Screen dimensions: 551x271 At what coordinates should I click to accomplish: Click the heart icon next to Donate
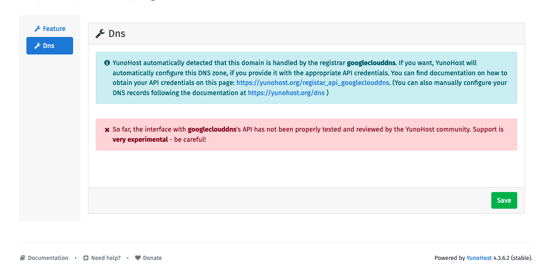pyautogui.click(x=138, y=258)
